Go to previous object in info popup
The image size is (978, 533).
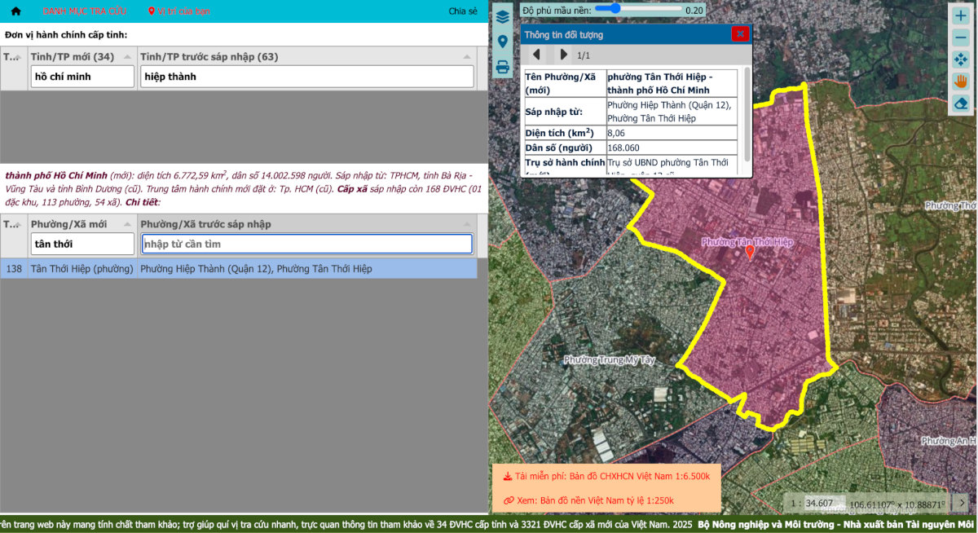(x=536, y=55)
